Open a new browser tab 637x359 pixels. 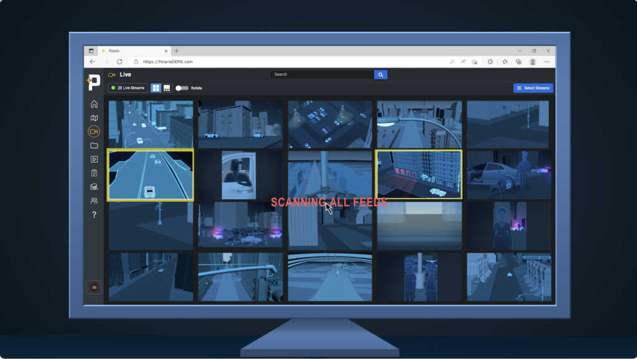pyautogui.click(x=177, y=51)
